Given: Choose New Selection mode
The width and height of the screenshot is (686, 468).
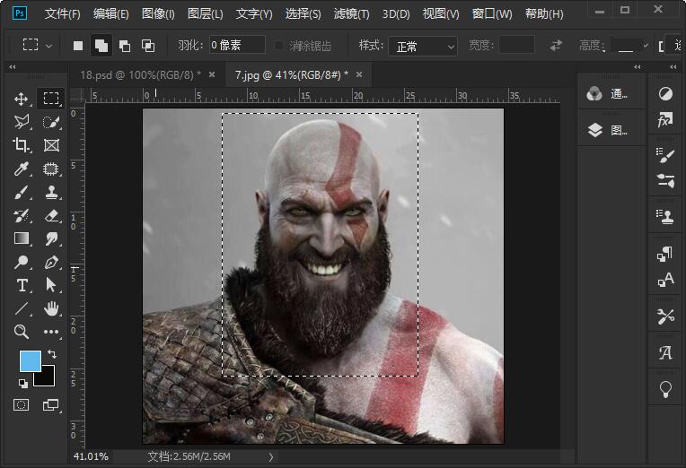Looking at the screenshot, I should pos(78,46).
